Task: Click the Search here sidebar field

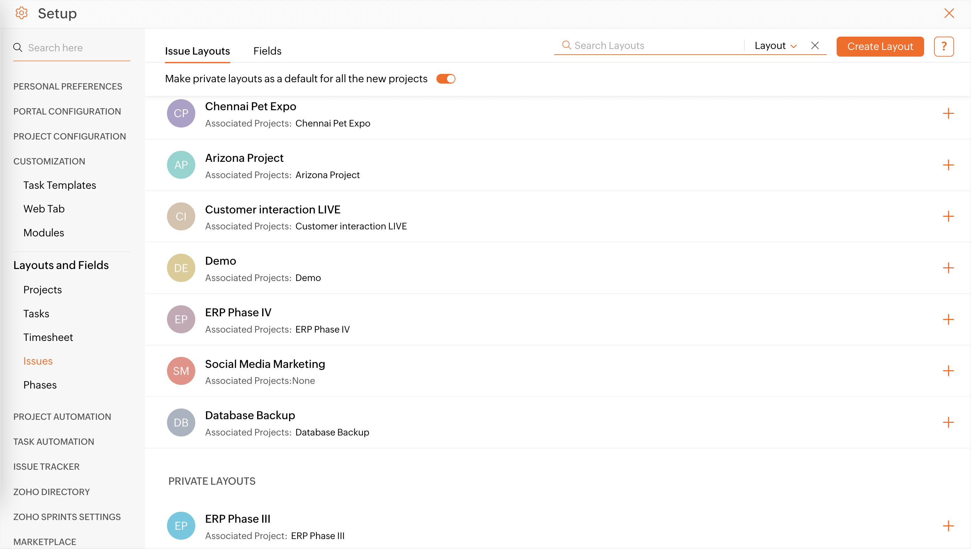Action: click(x=77, y=48)
